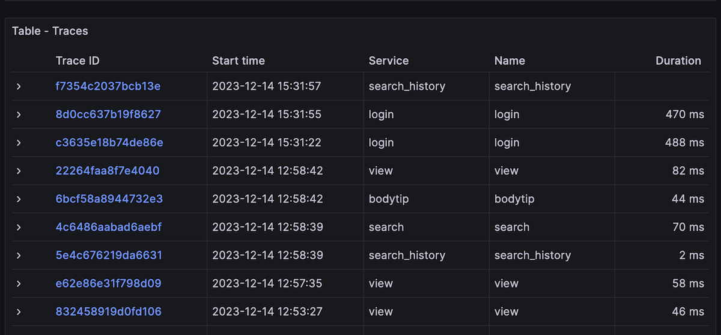Sort table by Duration column header
Viewport: 721px width, 335px height.
[x=678, y=61]
